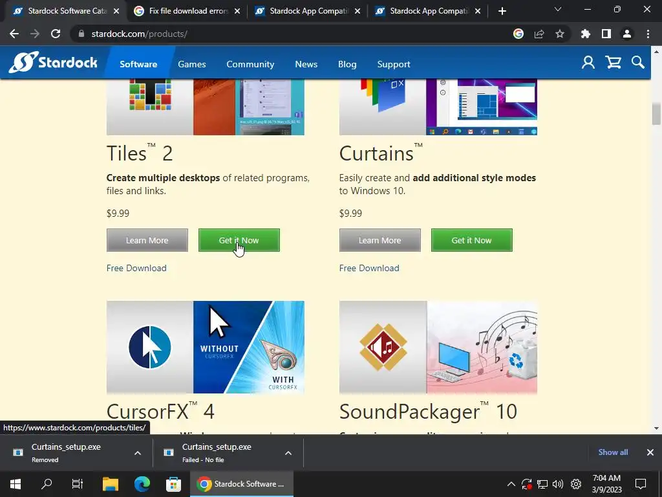Click the lock icon in address bar

point(81,34)
